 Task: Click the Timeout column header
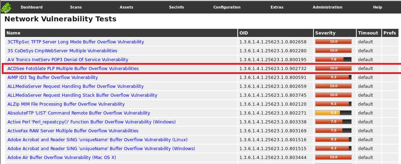[368, 33]
